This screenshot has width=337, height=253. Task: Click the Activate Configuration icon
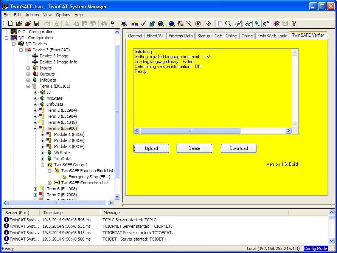(152, 24)
